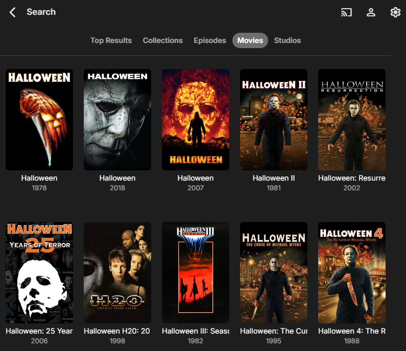The width and height of the screenshot is (406, 351).
Task: Click the 'Halloween: Resurre' title link
Action: tap(352, 178)
